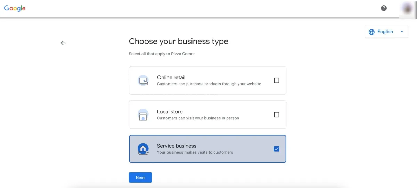The width and height of the screenshot is (417, 188).
Task: Click the English language label
Action: [385, 32]
